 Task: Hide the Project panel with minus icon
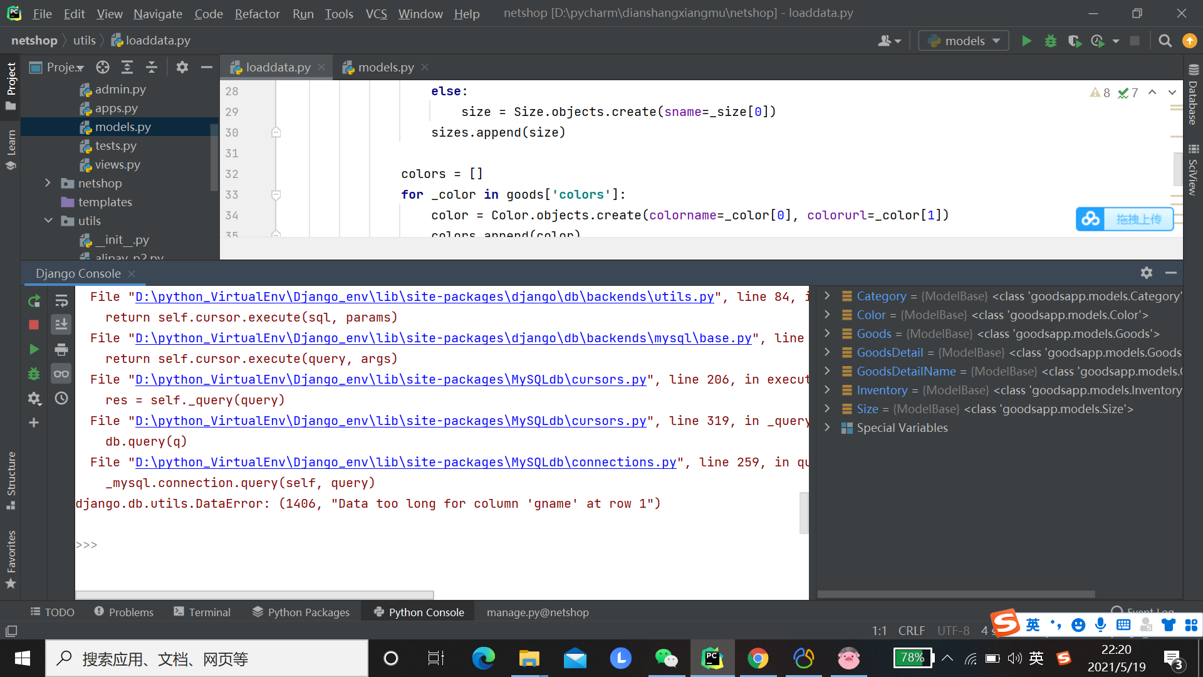pyautogui.click(x=206, y=67)
